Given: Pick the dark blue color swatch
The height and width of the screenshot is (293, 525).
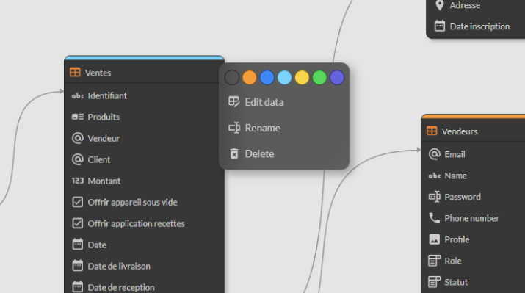Looking at the screenshot, I should [267, 78].
